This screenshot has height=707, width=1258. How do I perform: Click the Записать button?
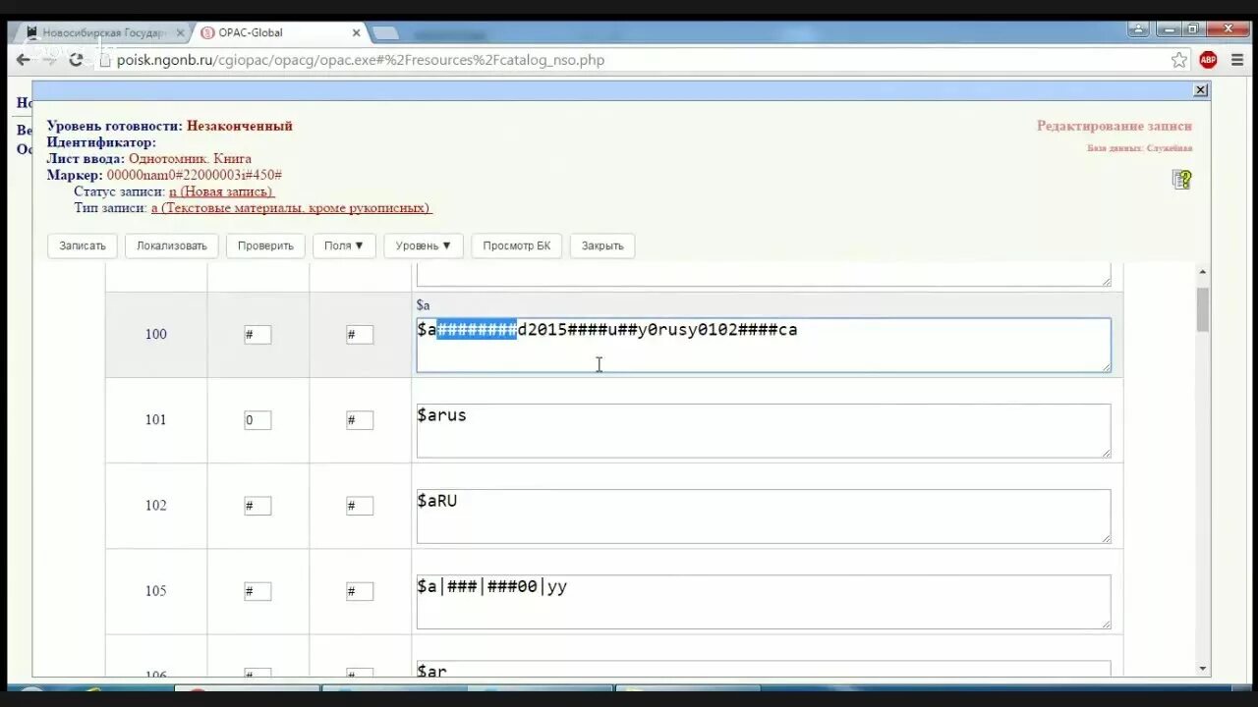(x=83, y=245)
